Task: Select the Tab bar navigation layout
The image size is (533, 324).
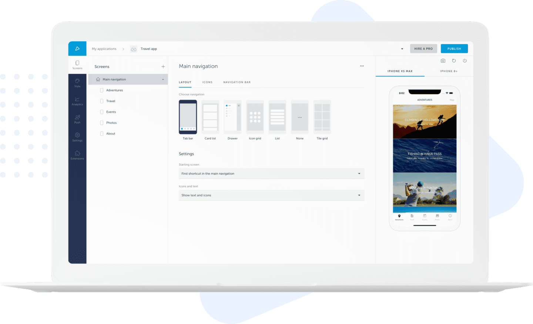Action: click(188, 117)
